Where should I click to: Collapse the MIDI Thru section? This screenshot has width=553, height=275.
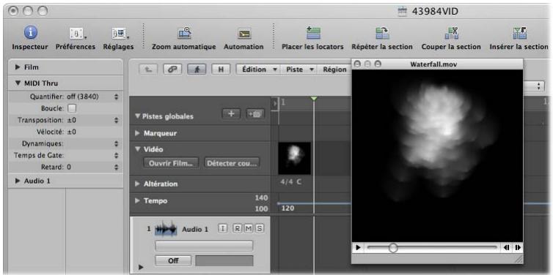pos(18,83)
